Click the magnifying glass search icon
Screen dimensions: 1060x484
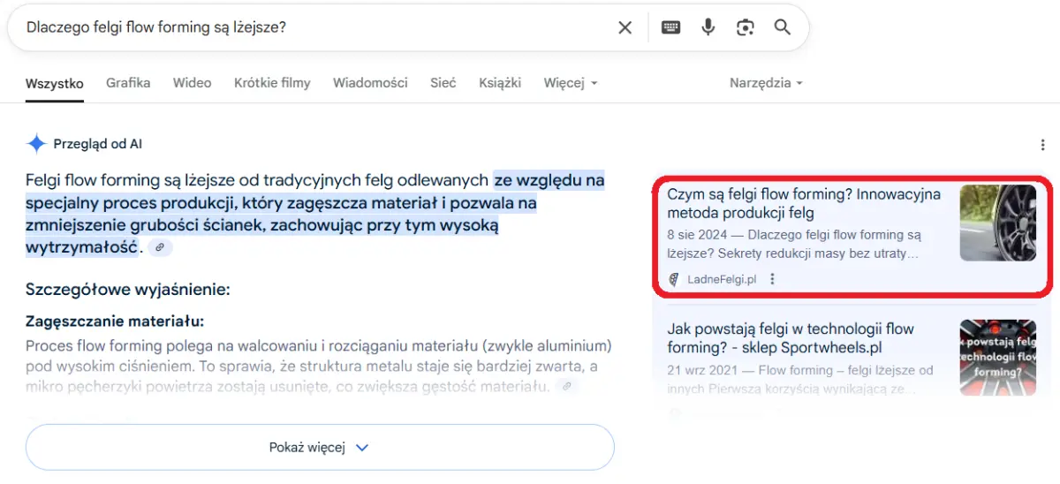point(782,27)
